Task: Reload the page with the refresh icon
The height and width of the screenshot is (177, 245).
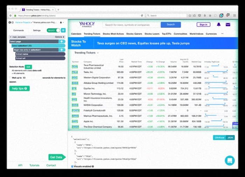Action: point(142,16)
